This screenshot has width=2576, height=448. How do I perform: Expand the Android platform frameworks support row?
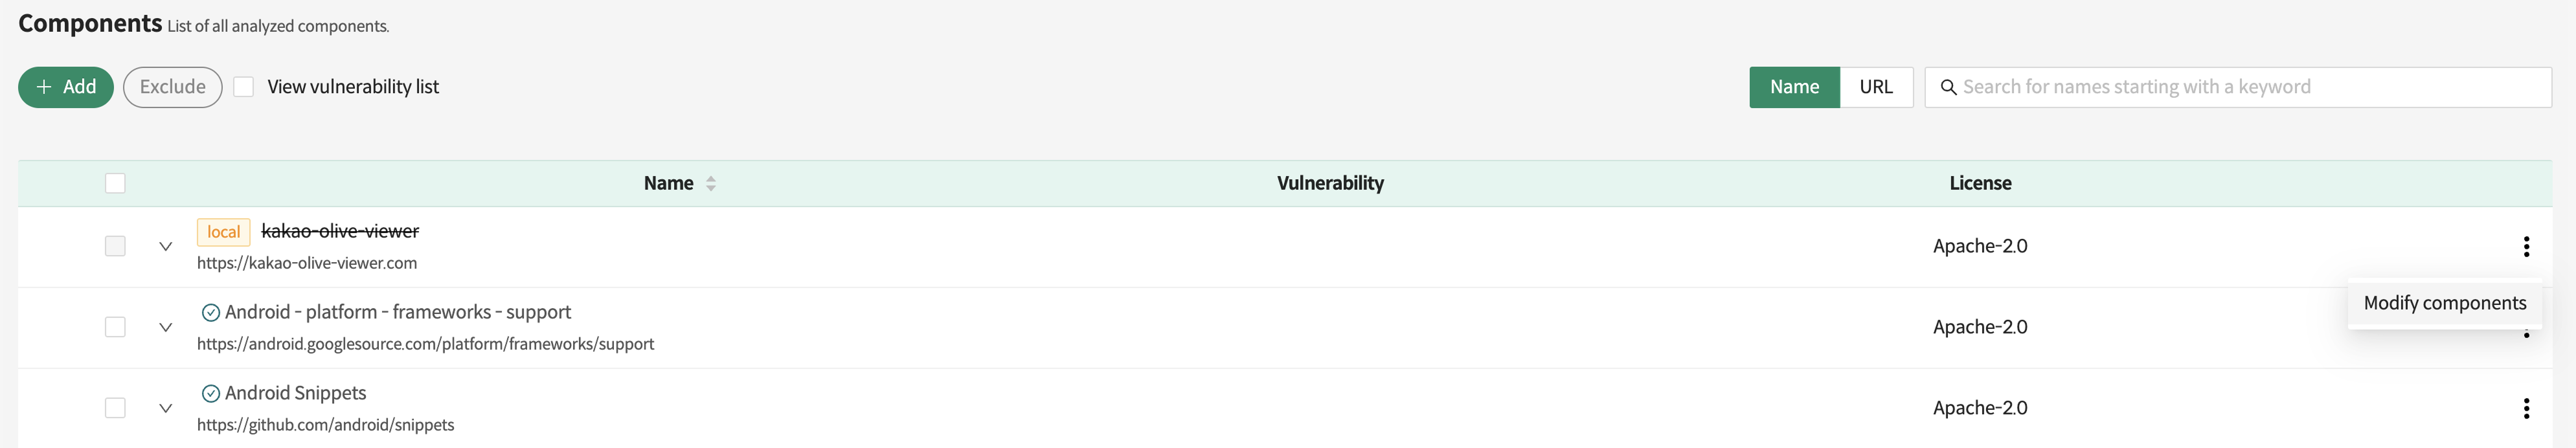[166, 327]
